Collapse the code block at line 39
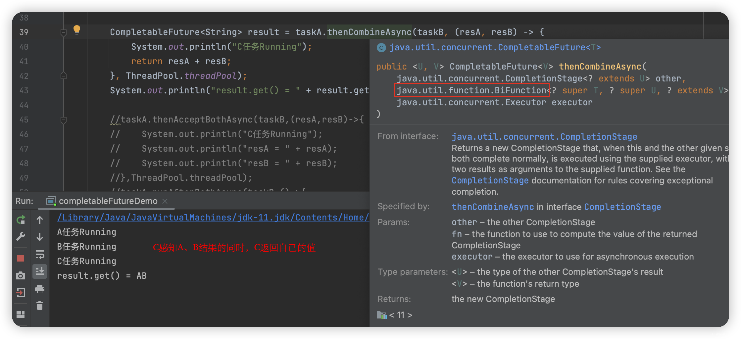 click(x=64, y=32)
